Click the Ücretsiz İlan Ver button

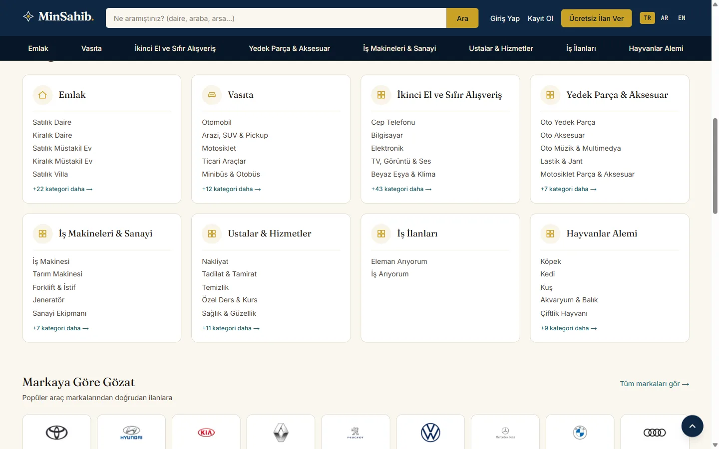click(596, 18)
